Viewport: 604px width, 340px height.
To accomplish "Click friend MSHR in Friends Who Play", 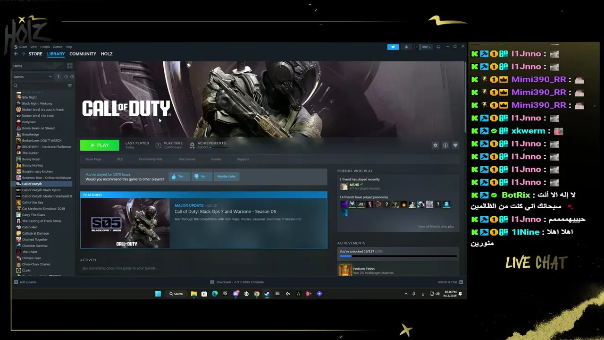I will pyautogui.click(x=354, y=185).
